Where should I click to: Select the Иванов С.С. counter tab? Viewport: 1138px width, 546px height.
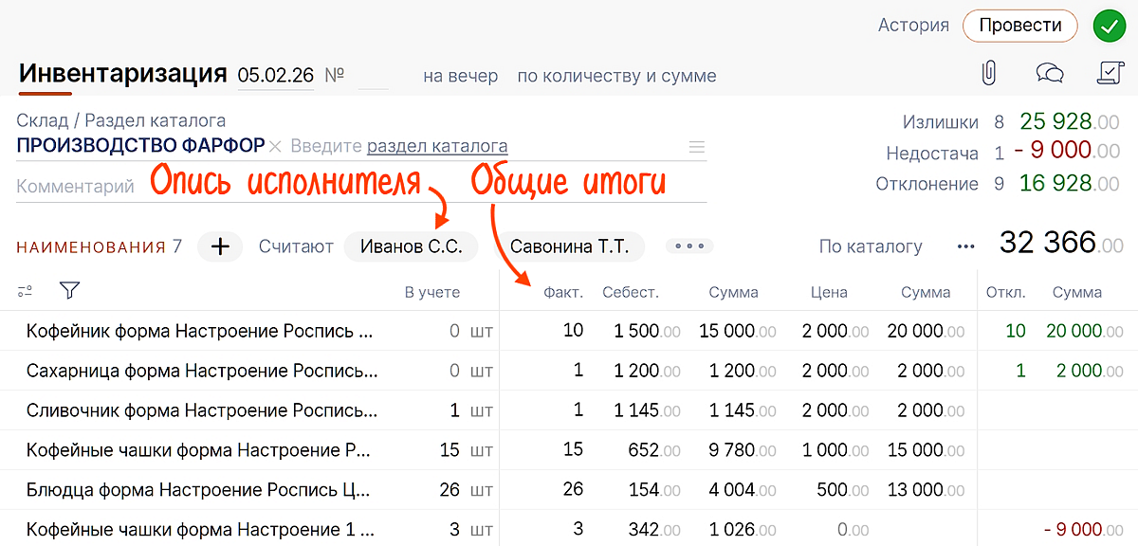coord(411,246)
